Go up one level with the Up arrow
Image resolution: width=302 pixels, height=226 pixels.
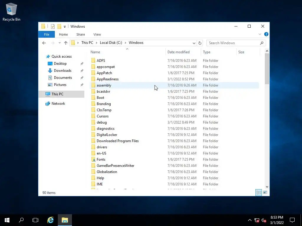pyautogui.click(x=66, y=43)
